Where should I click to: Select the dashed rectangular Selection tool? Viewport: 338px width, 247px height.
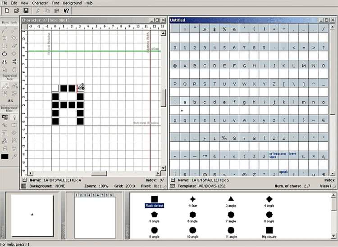[5, 46]
